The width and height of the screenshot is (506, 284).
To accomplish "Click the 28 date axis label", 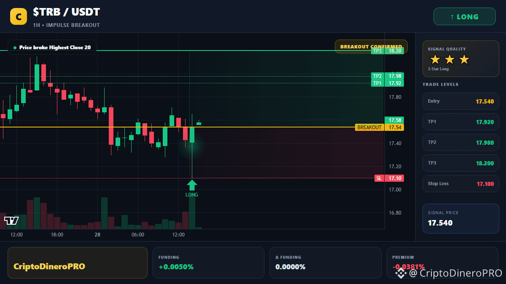I will coord(97,235).
